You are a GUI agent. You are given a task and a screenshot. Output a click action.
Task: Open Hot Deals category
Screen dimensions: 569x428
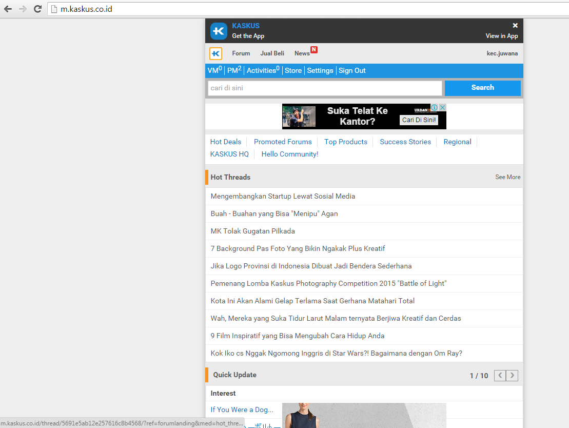[226, 142]
